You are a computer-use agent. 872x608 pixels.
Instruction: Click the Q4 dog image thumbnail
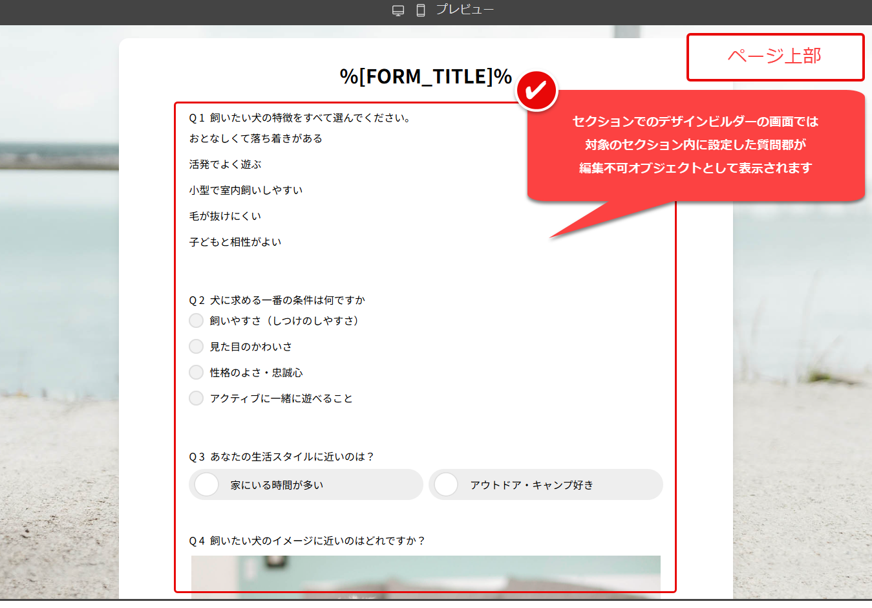425,579
